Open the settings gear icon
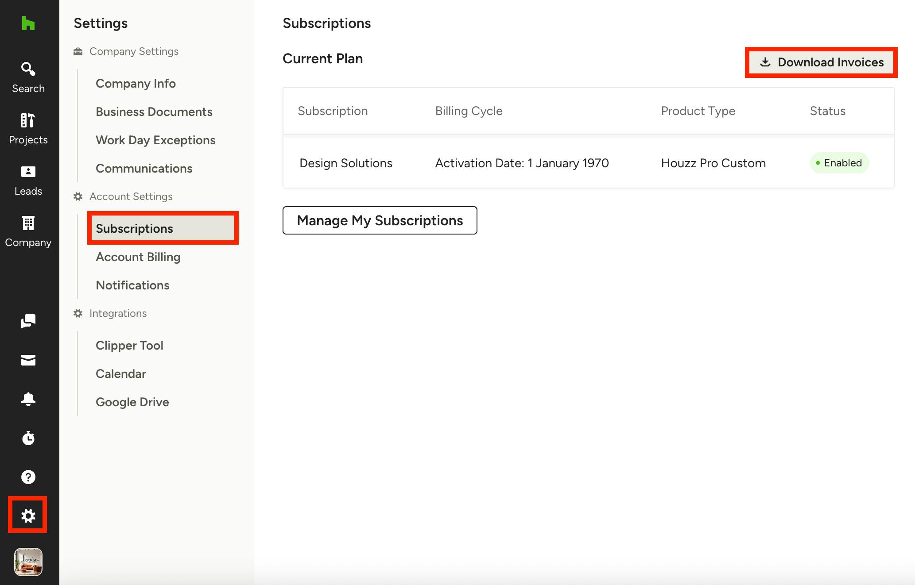Image resolution: width=915 pixels, height=585 pixels. point(28,516)
